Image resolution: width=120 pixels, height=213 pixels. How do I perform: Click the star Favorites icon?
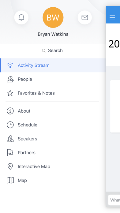point(10,93)
